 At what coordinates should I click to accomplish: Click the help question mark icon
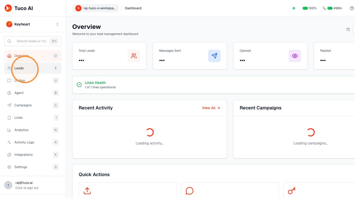coord(352,8)
